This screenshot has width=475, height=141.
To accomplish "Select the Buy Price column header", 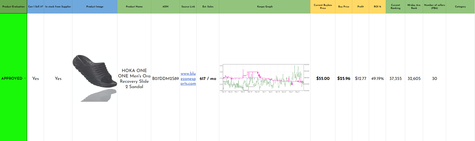I will [344, 7].
